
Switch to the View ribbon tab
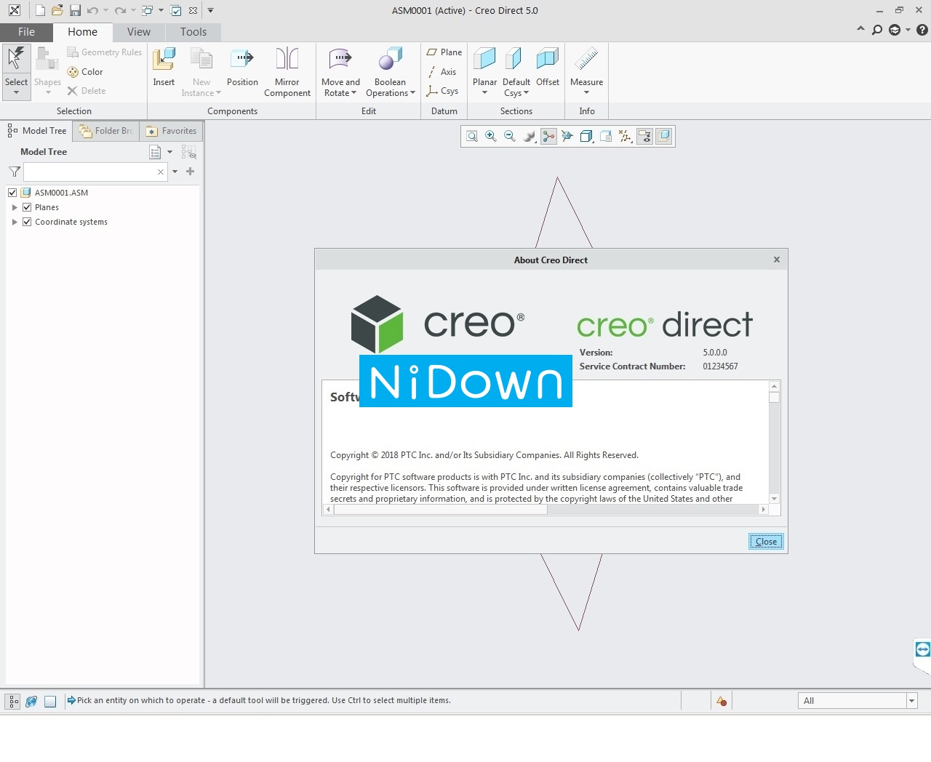tap(138, 32)
